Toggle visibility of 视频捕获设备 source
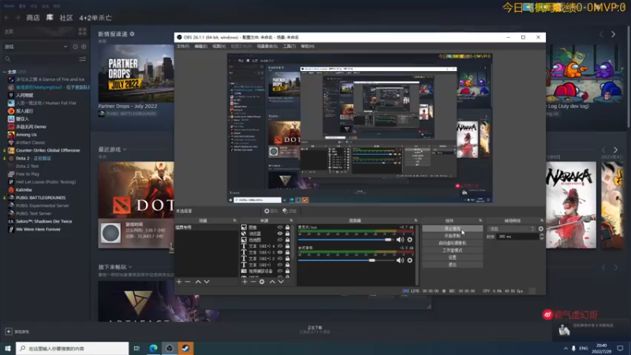 [x=280, y=271]
